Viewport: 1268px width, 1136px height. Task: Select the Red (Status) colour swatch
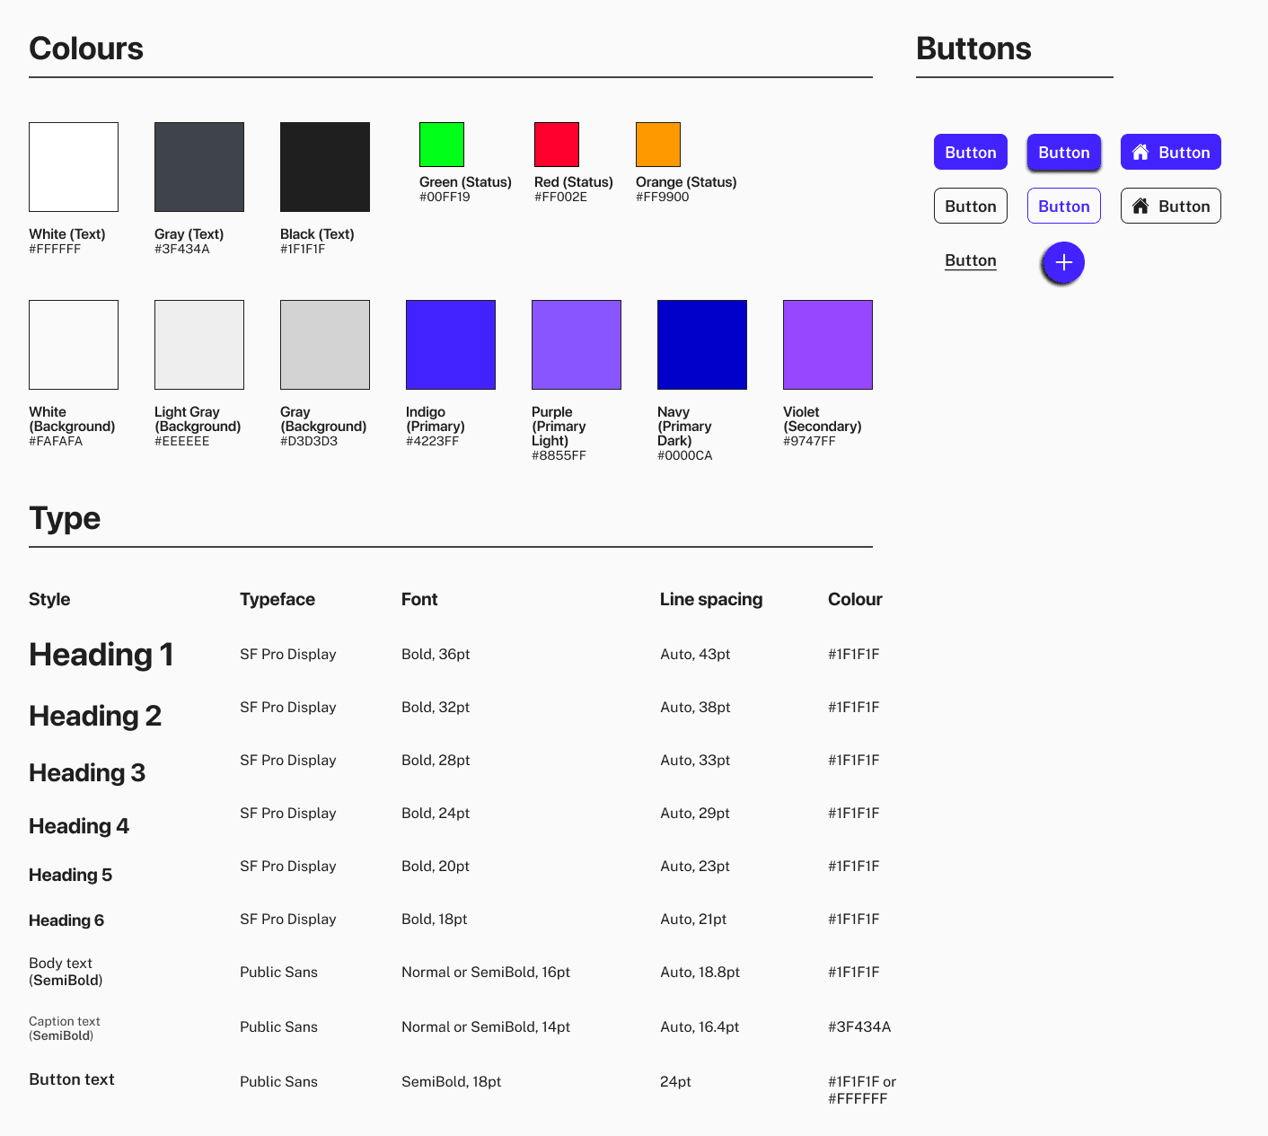pos(557,145)
